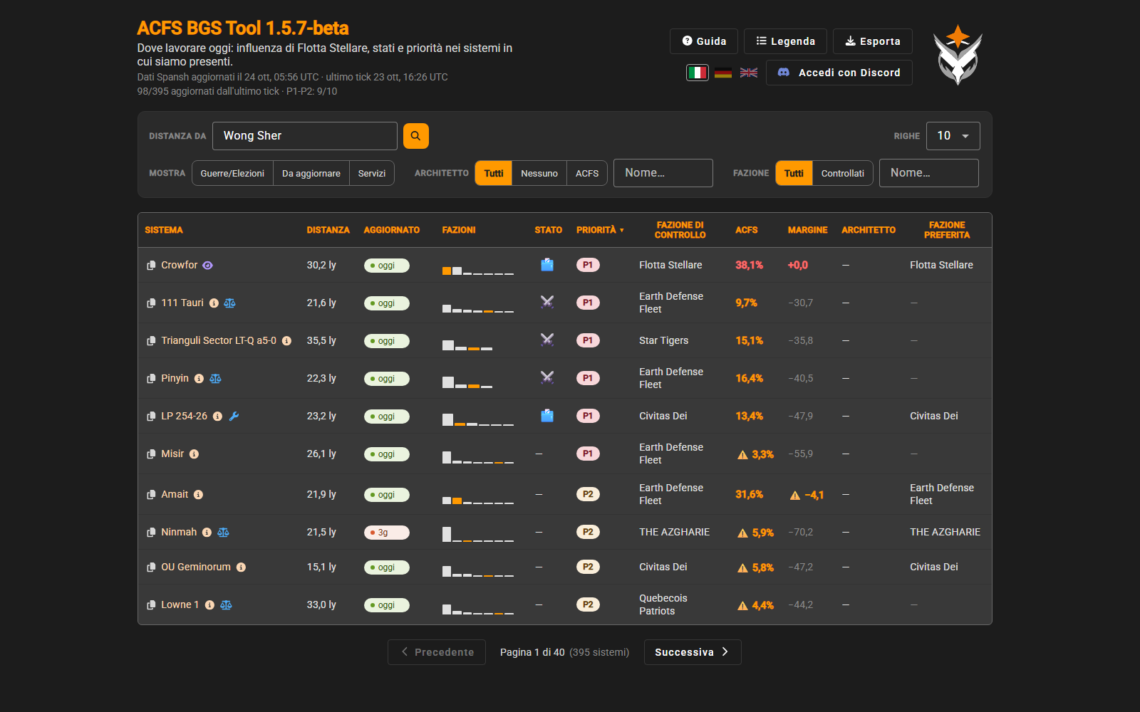This screenshot has height=712, width=1140.
Task: Open the Guida help button
Action: coord(704,41)
